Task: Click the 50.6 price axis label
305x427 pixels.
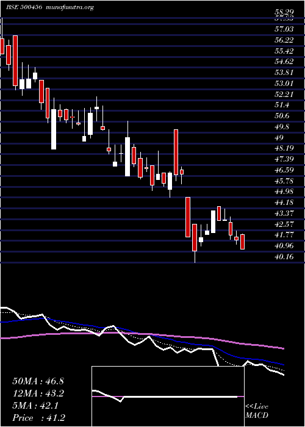Action: (x=282, y=116)
